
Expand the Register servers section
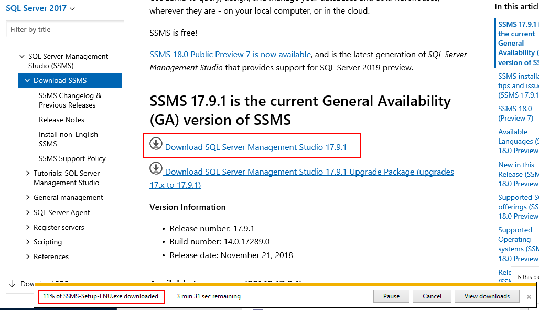tap(28, 228)
